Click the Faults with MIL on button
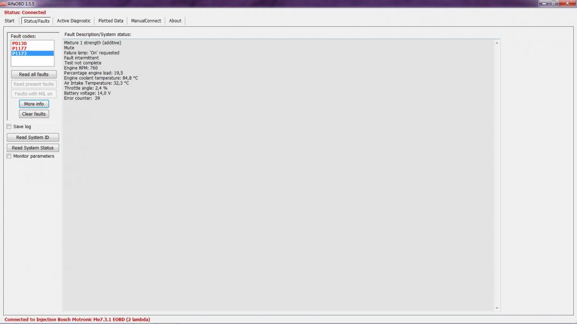The height and width of the screenshot is (324, 577). pyautogui.click(x=33, y=94)
